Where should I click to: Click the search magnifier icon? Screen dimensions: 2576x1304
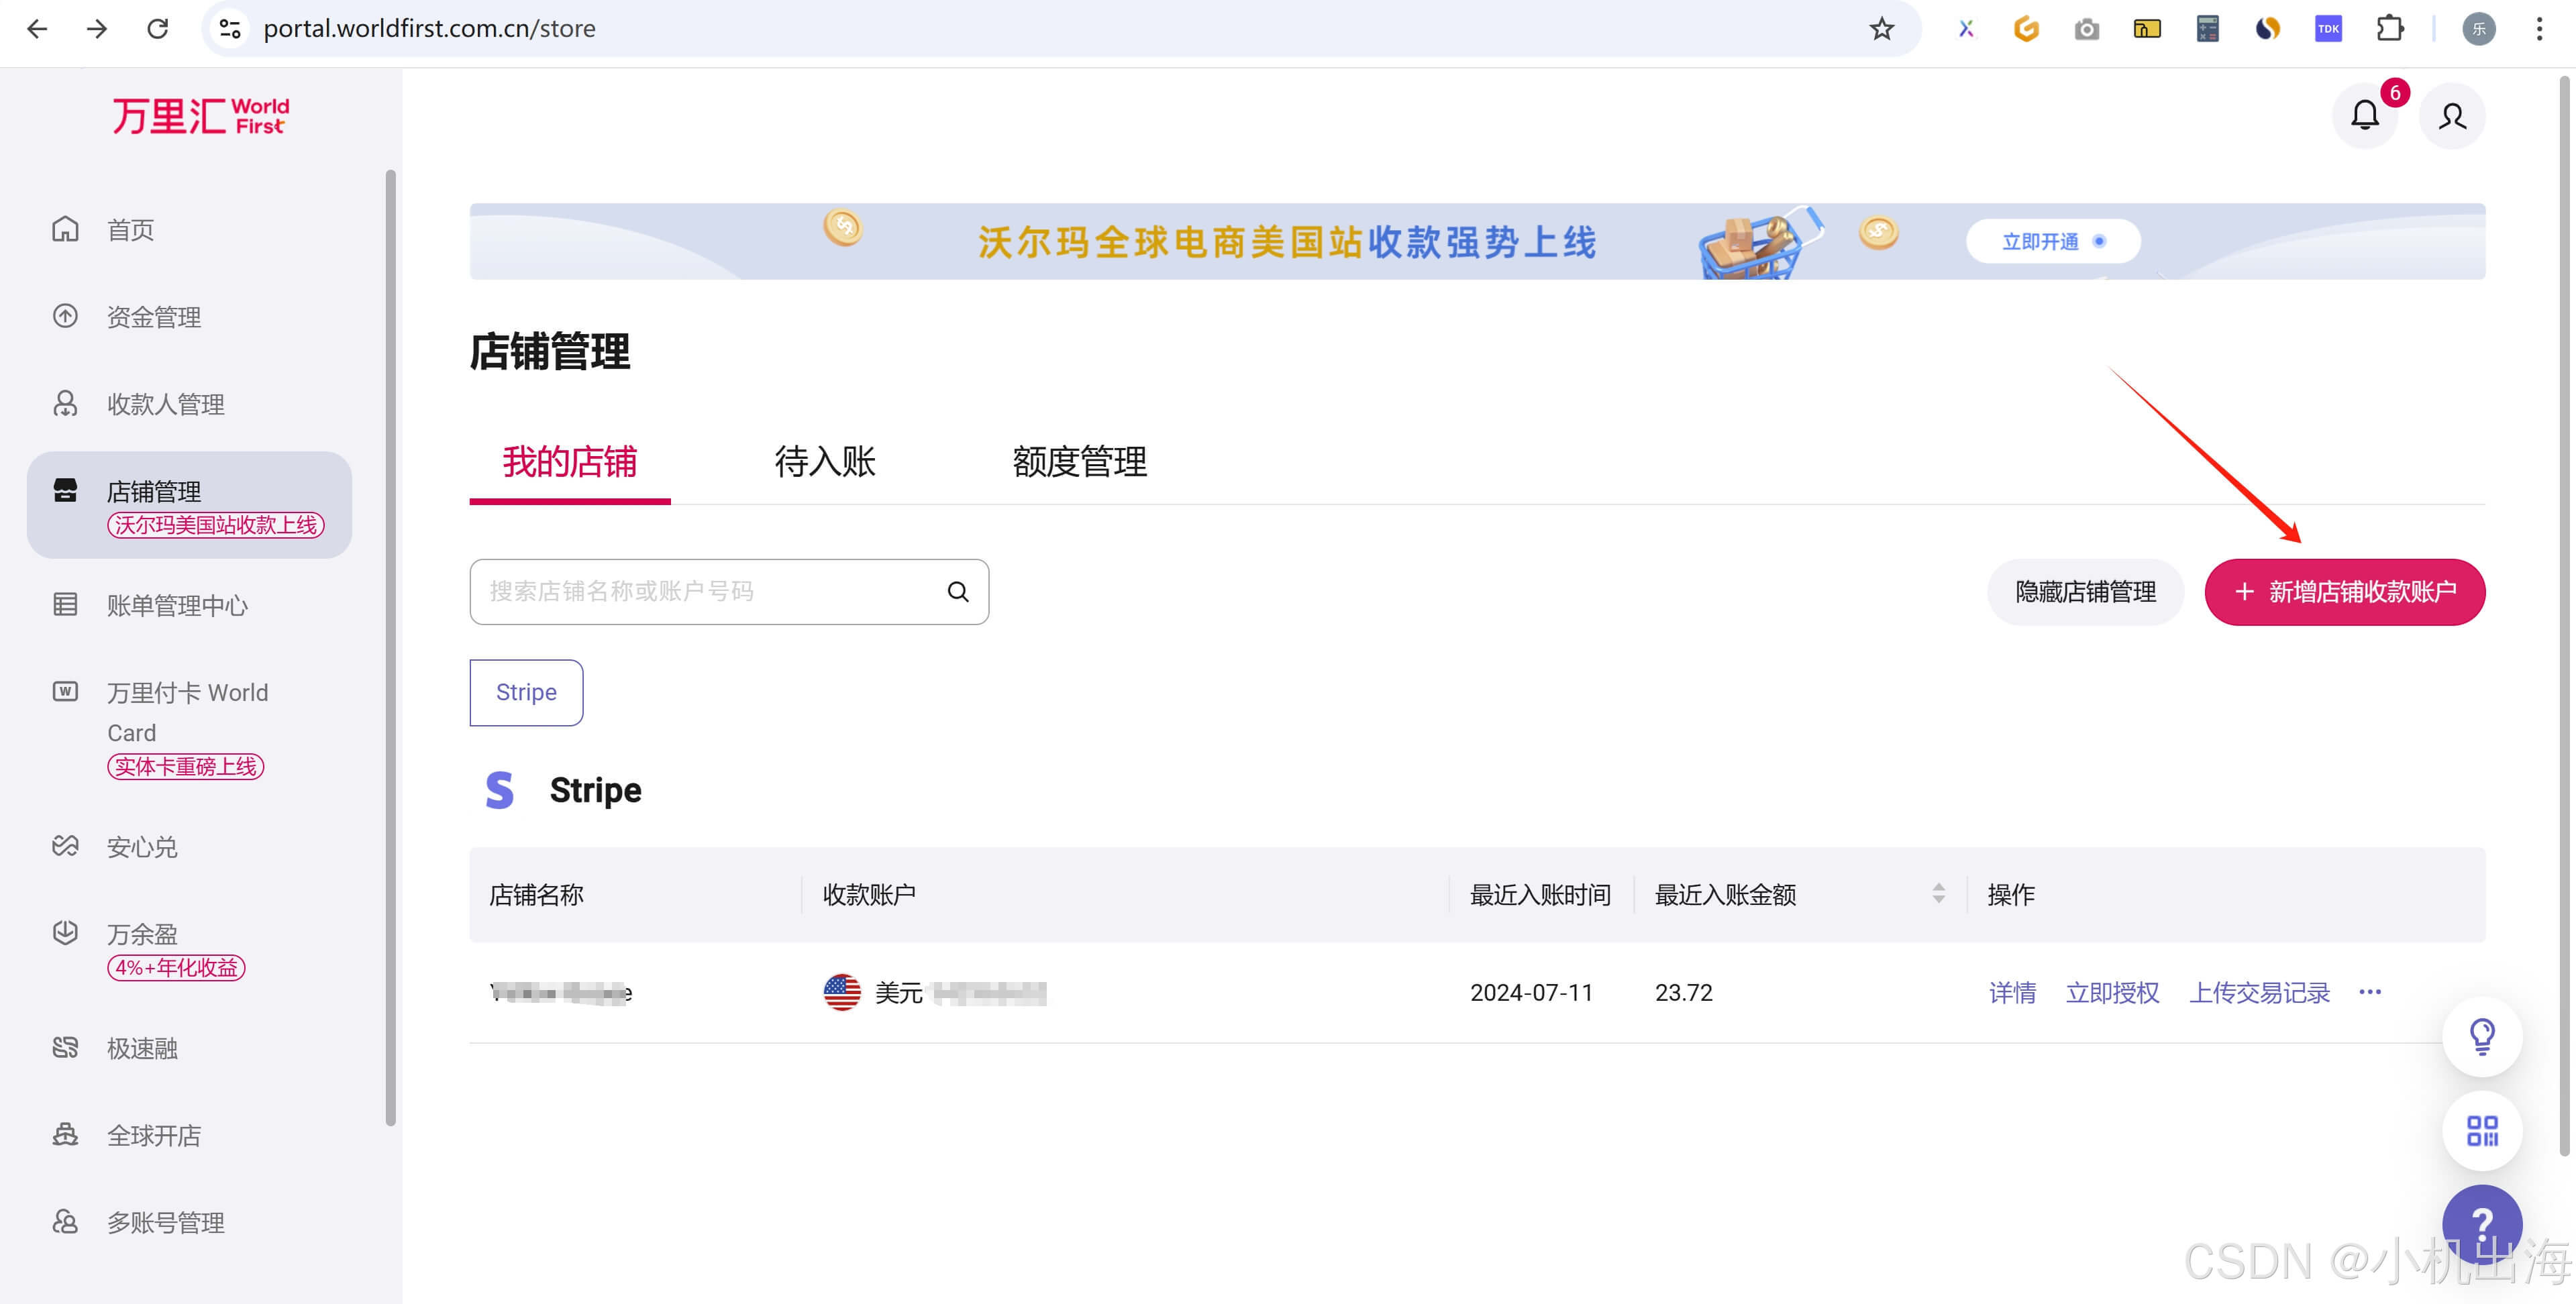pyautogui.click(x=957, y=592)
